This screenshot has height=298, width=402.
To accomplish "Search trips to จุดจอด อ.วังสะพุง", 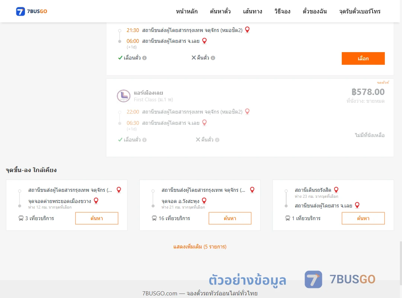I will click(x=230, y=218).
